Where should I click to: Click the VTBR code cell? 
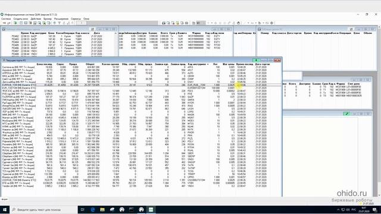tap(190, 183)
